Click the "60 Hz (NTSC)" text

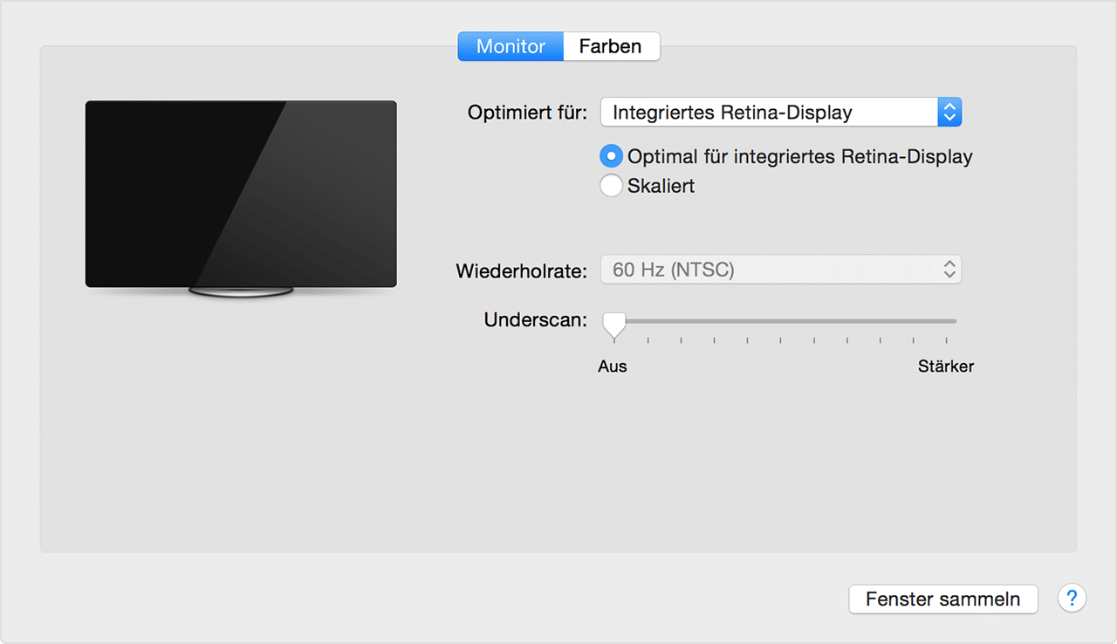coord(672,270)
